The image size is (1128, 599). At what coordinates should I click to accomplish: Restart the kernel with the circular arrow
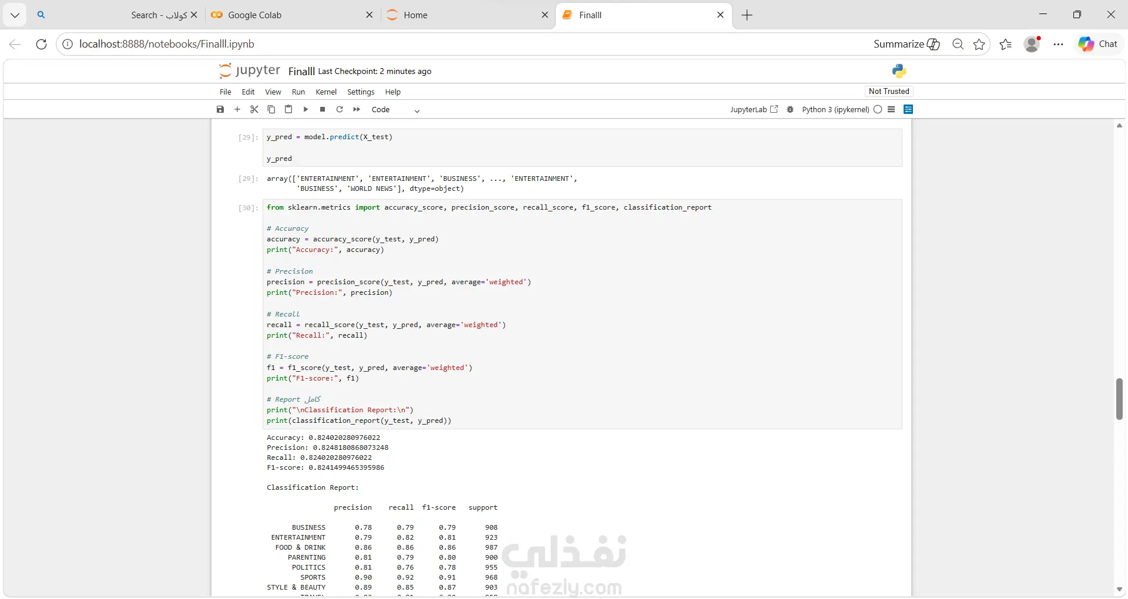tap(340, 109)
